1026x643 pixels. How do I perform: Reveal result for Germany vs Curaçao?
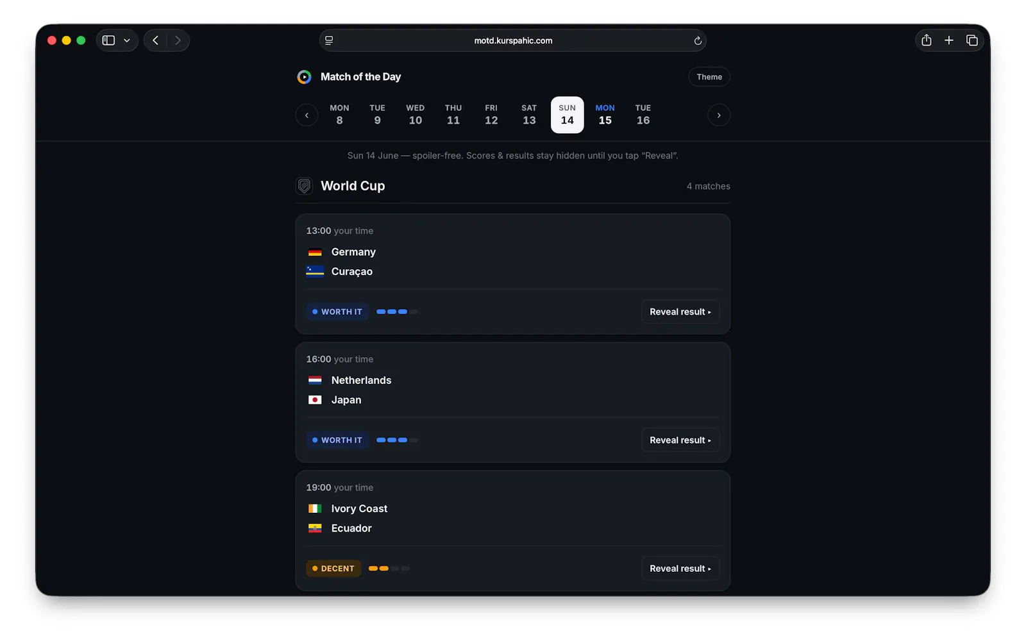tap(680, 312)
